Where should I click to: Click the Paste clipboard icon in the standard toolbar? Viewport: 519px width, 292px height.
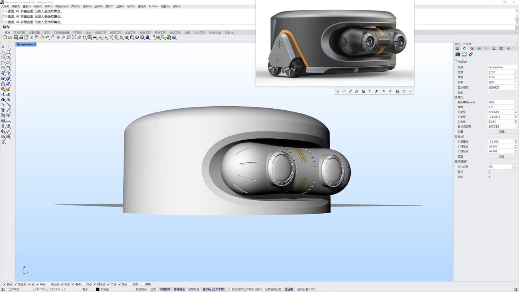[x=42, y=38]
